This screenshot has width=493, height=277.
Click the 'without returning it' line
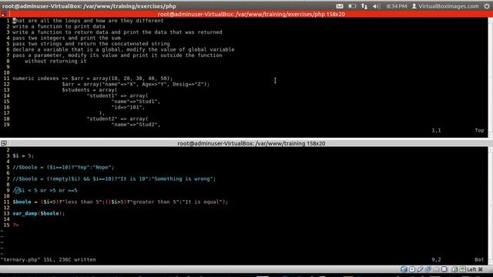tap(55, 61)
